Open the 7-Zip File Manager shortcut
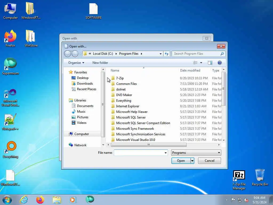This screenshot has width=273, height=205. coord(239,180)
